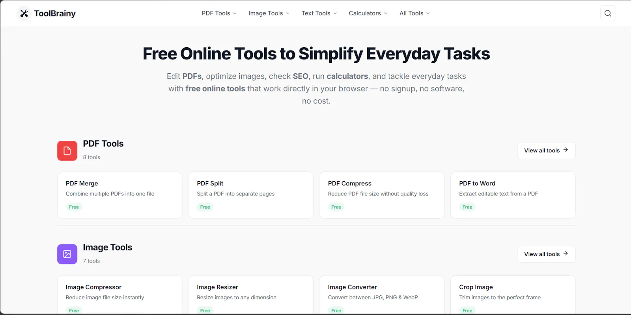Click the '8 tools' count text
Viewport: 631px width, 315px height.
coord(91,157)
